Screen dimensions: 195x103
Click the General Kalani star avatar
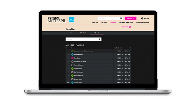[x=72, y=79]
